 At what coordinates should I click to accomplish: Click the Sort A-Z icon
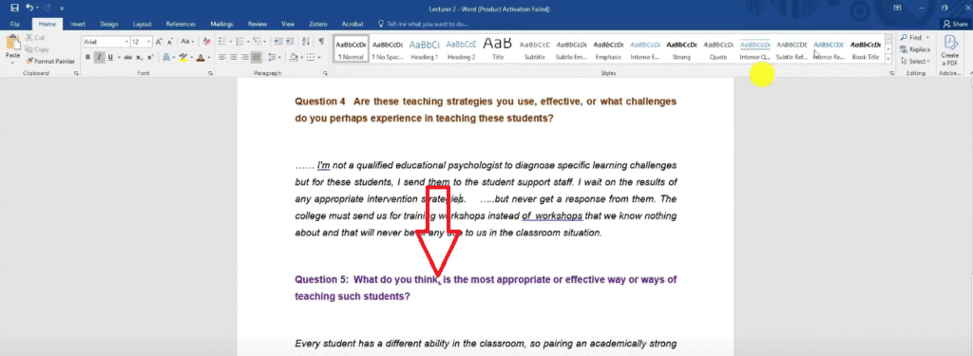click(306, 42)
